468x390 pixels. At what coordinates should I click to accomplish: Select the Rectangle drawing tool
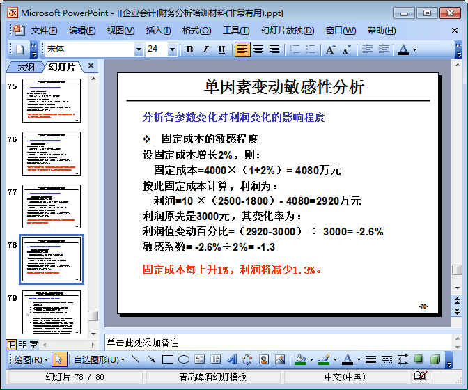coord(168,359)
